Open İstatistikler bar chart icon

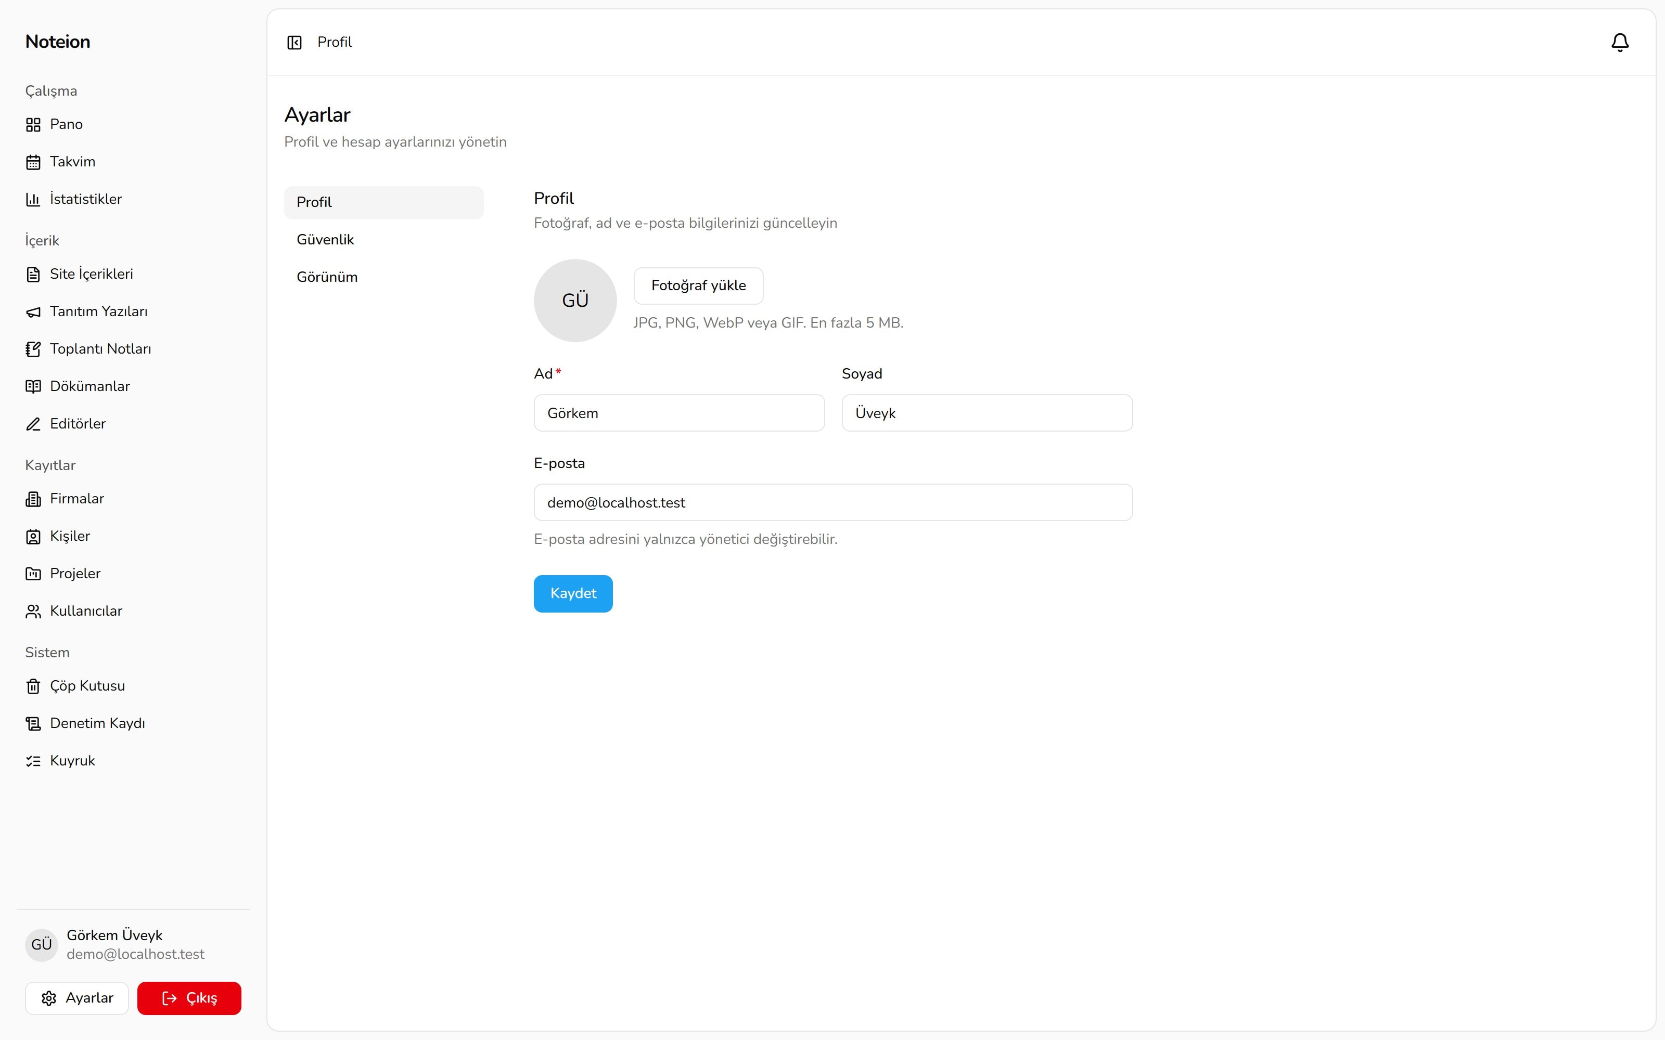coord(33,200)
